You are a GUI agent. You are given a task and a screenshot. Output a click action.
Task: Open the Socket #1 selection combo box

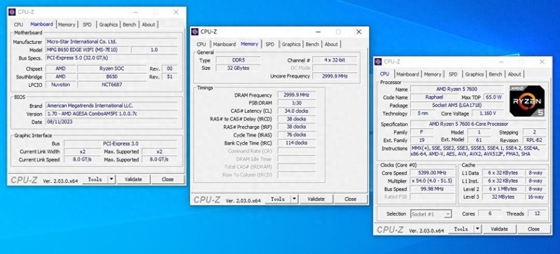(431, 214)
